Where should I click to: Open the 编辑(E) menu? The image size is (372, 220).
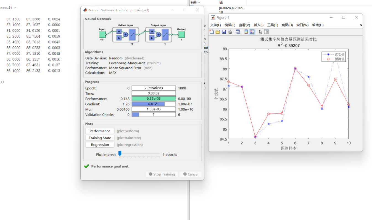[x=230, y=25]
